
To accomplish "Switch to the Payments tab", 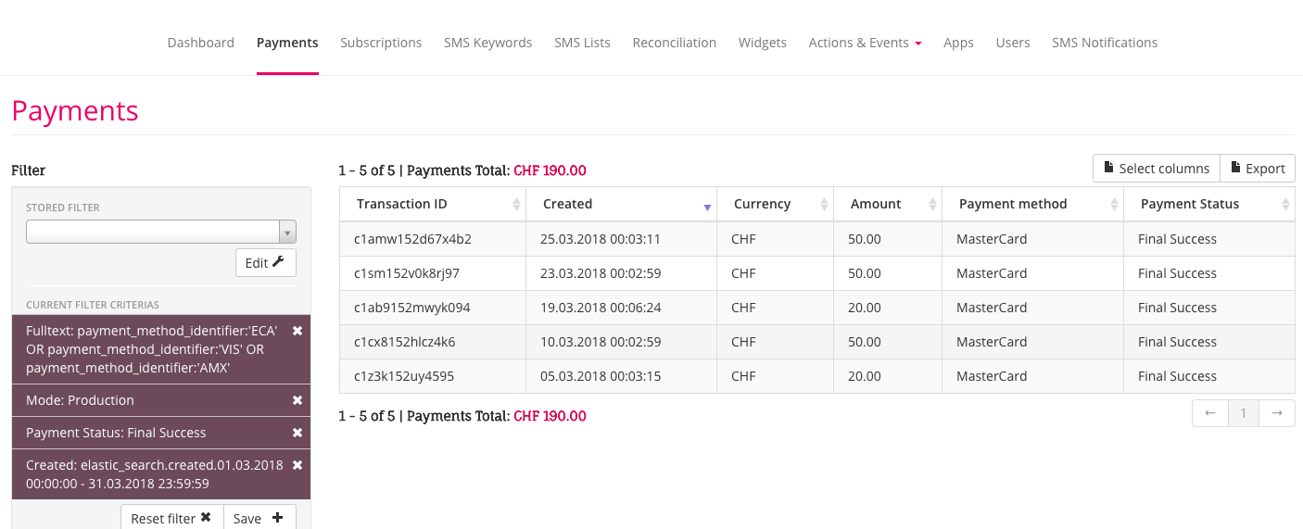I will (x=287, y=43).
